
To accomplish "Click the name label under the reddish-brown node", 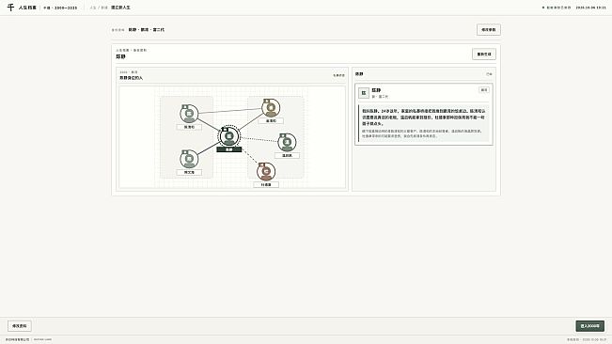I will point(266,184).
